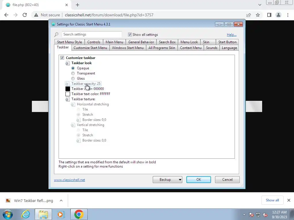Image resolution: width=294 pixels, height=220 pixels.
Task: Click gear icon of Border sizes under Vertical stretching
Action: 78,140
